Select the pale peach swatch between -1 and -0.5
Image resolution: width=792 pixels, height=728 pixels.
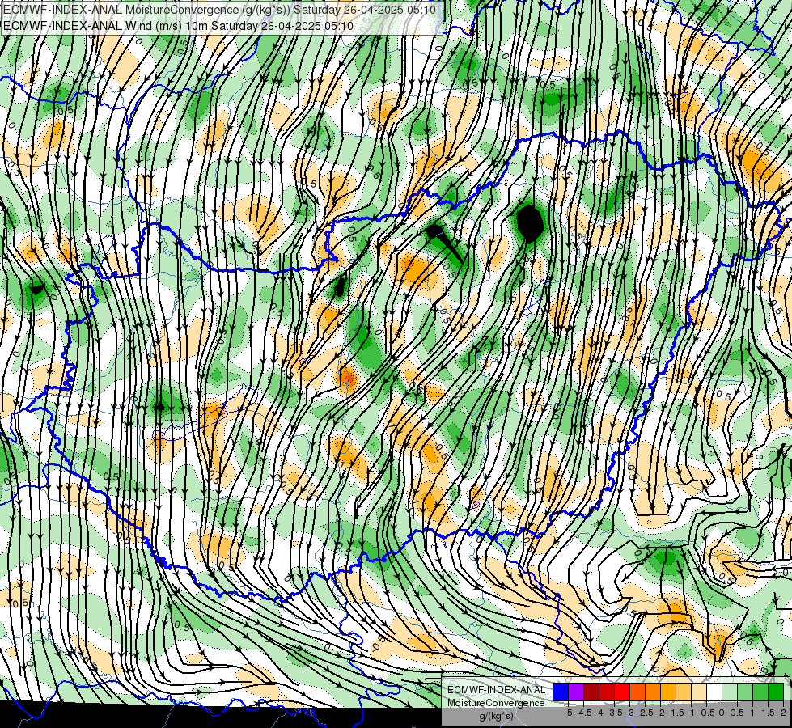(699, 692)
